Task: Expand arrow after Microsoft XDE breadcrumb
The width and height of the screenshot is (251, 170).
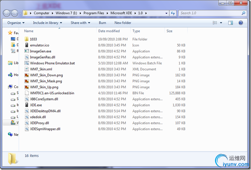Action: point(135,13)
